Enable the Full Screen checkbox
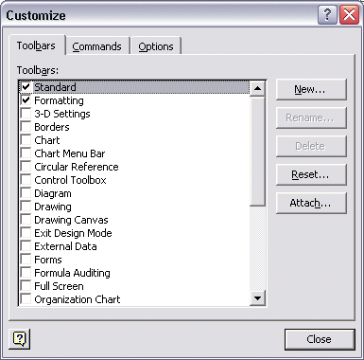The image size is (364, 360). [26, 286]
